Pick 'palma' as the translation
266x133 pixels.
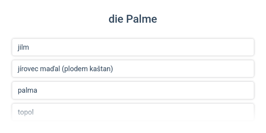[x=133, y=90]
